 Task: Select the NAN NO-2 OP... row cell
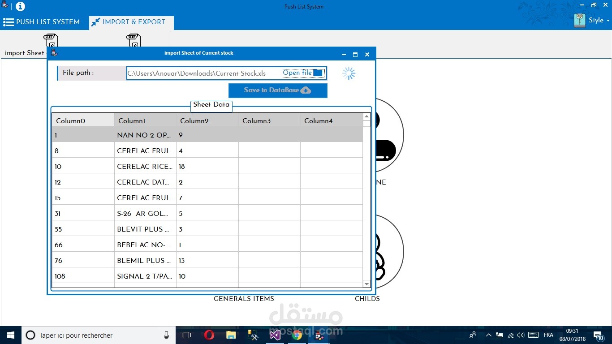146,135
